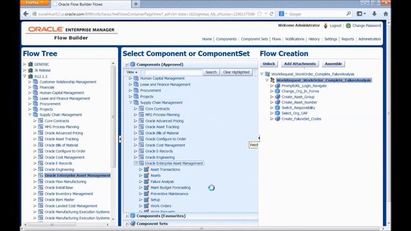Screen dimensions: 411x231
Task: Click the Unlock button
Action: [268, 64]
